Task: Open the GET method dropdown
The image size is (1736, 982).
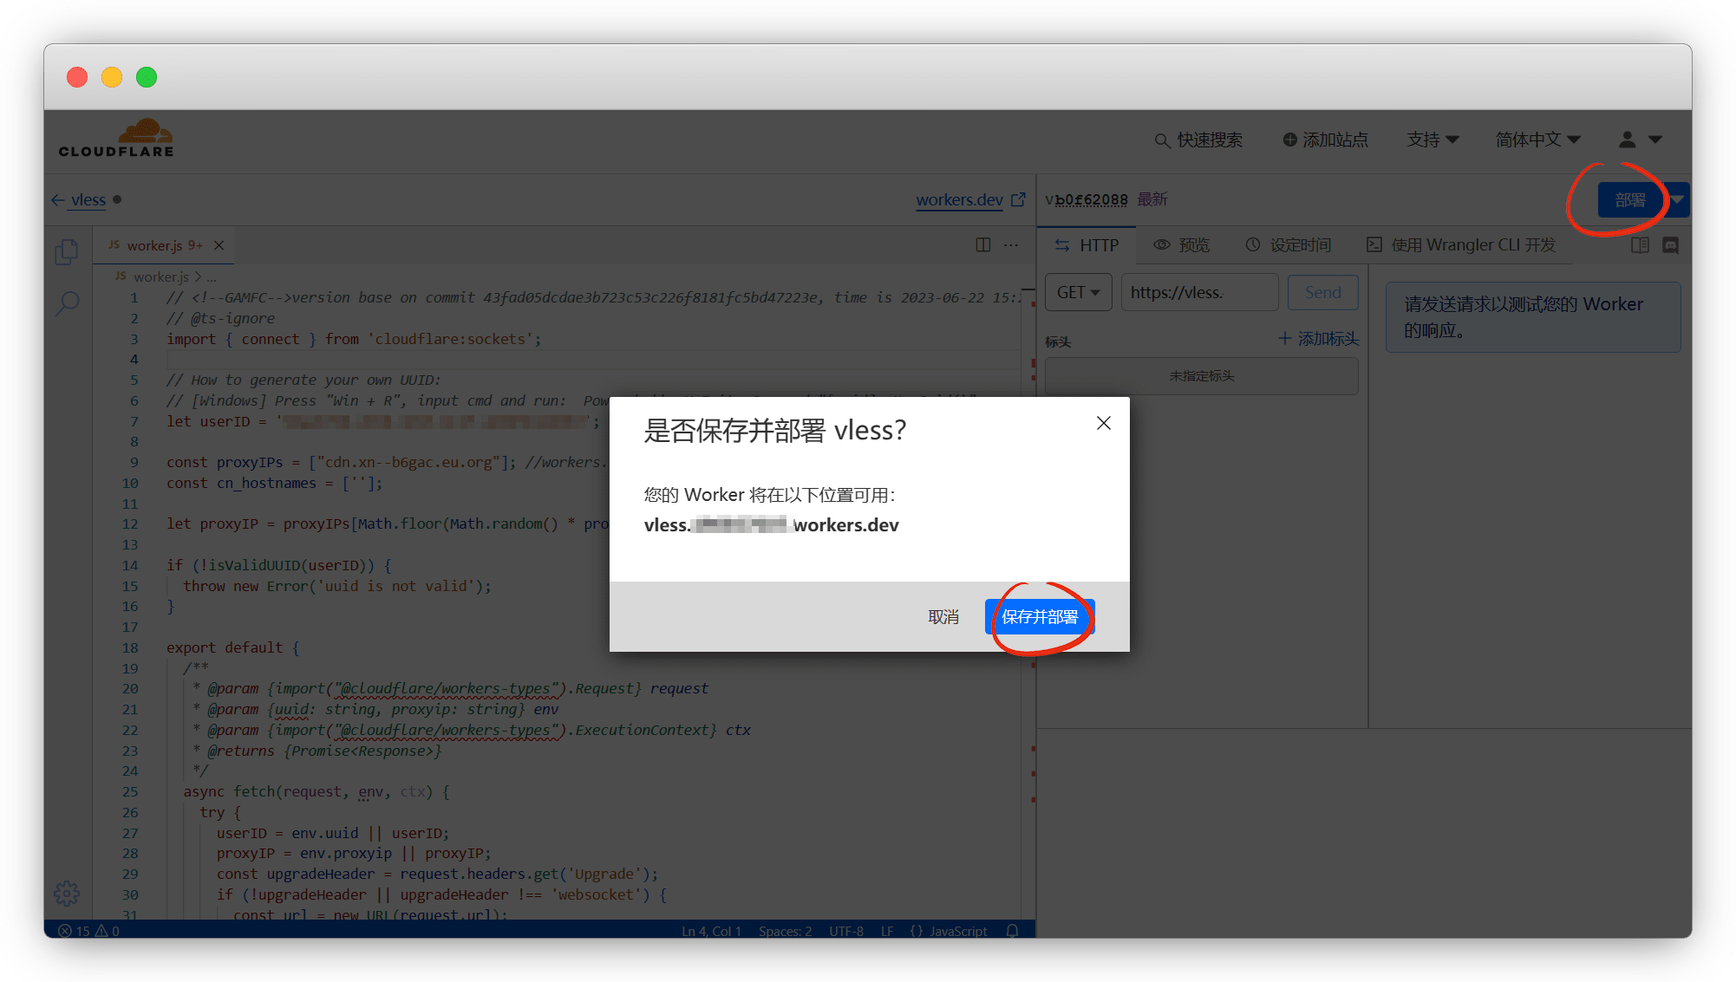Action: (1078, 292)
